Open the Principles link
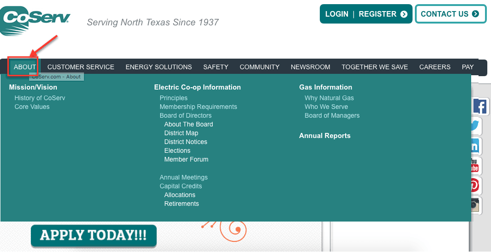This screenshot has height=252, width=491. tap(174, 98)
